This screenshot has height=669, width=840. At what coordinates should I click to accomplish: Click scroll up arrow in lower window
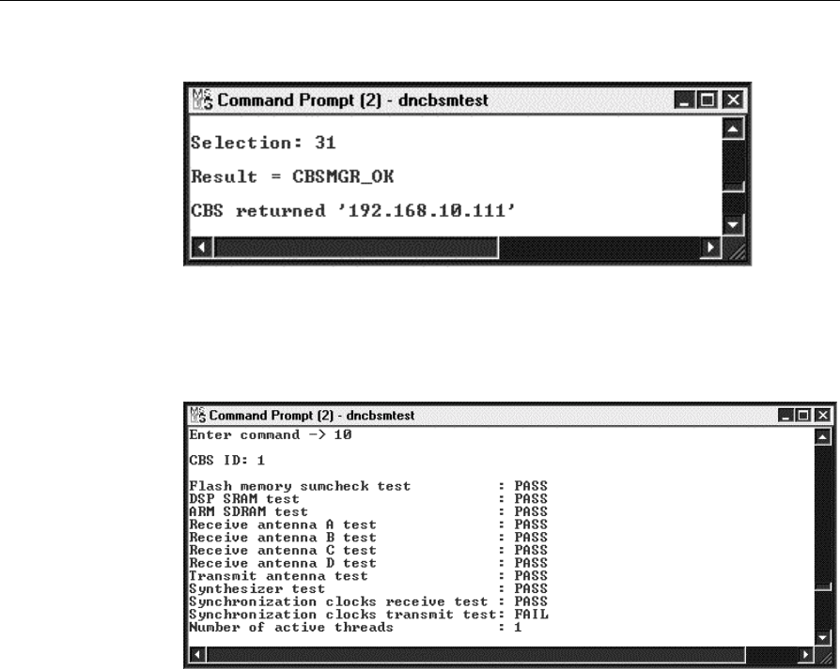click(823, 437)
